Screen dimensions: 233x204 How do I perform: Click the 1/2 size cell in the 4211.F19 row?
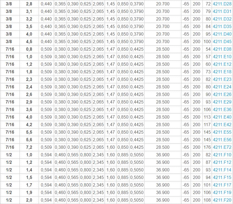[x=9, y=193]
